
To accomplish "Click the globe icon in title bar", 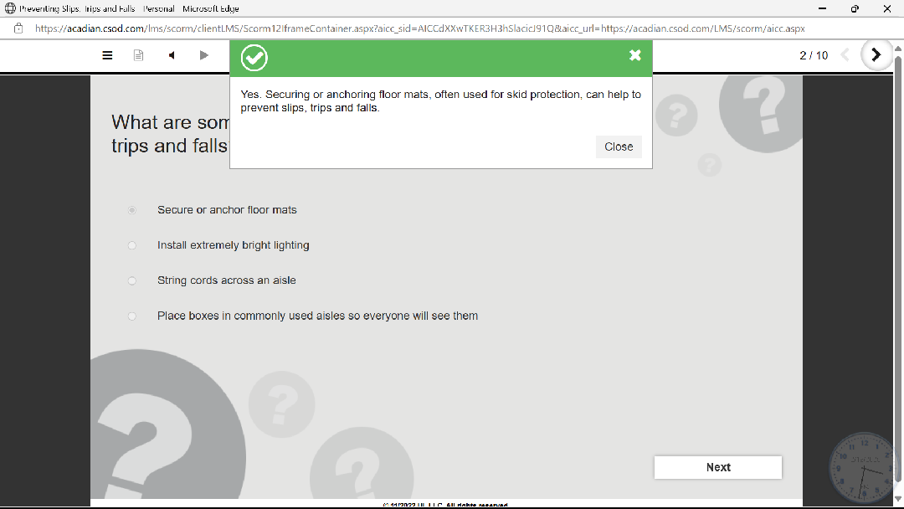I will click(x=10, y=8).
